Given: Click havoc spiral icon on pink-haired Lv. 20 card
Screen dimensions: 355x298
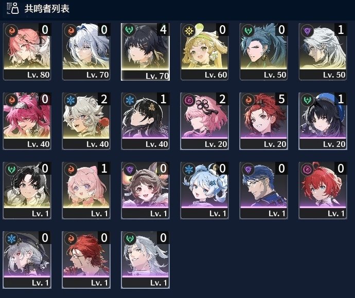Looking at the screenshot, I should click(189, 100).
